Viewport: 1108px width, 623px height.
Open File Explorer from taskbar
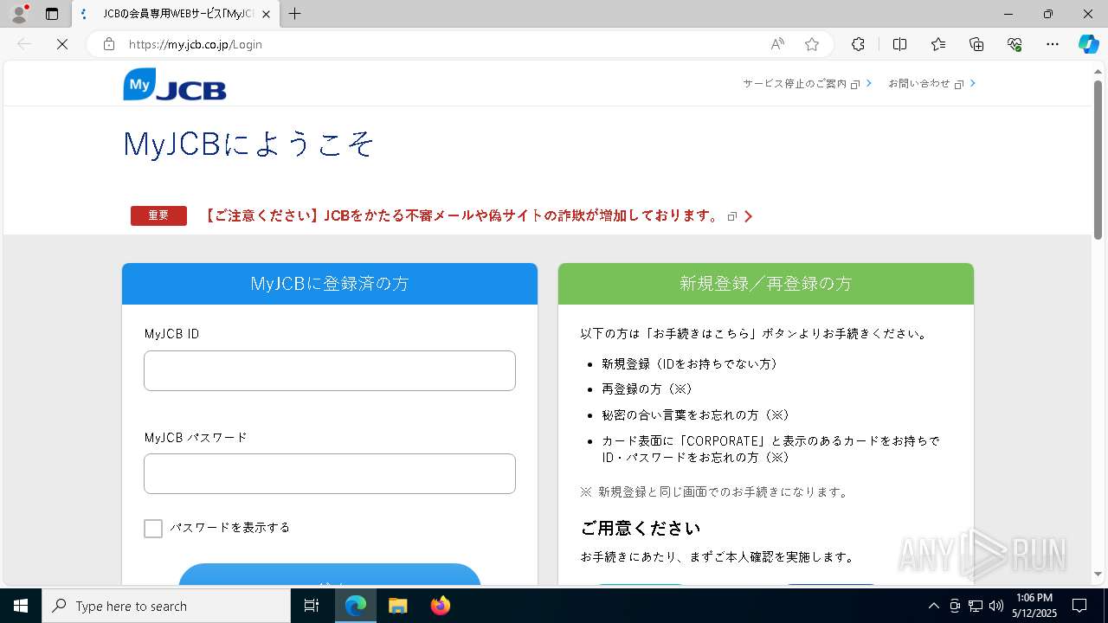(397, 606)
